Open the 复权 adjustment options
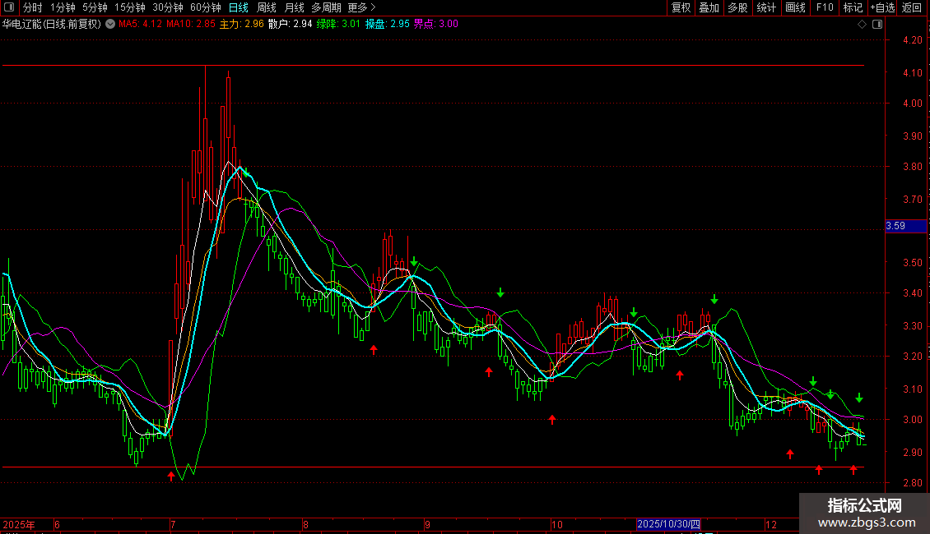 [681, 7]
